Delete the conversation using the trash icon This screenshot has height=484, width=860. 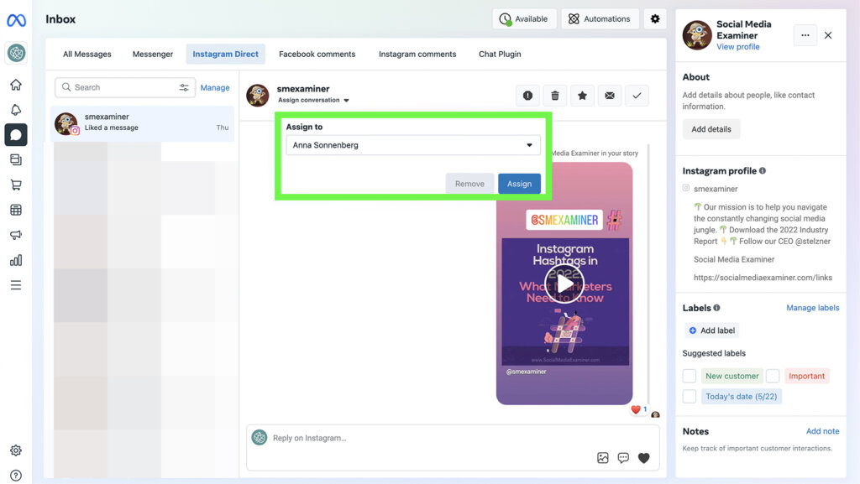point(554,95)
